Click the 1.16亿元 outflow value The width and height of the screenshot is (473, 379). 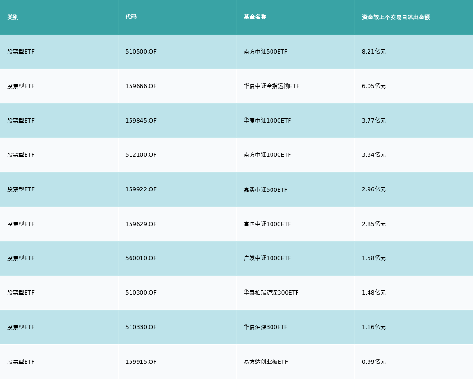tap(374, 327)
